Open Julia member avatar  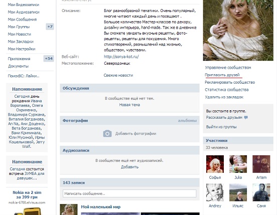[x=238, y=164]
